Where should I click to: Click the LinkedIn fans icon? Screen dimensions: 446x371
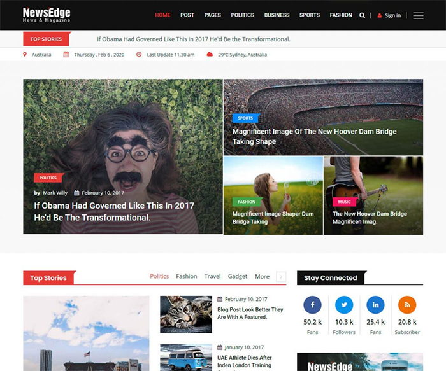coord(375,305)
